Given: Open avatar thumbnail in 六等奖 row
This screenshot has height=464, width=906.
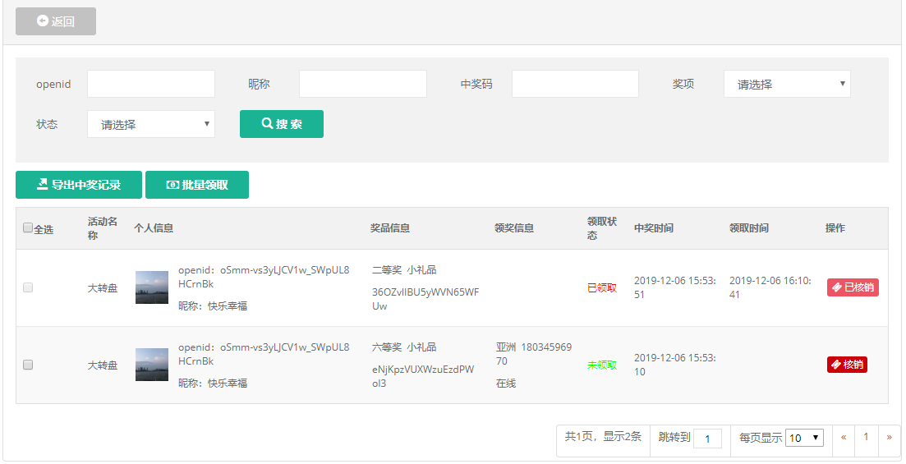Looking at the screenshot, I should (152, 365).
